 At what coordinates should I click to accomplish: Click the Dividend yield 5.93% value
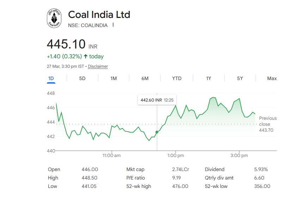click(x=261, y=169)
